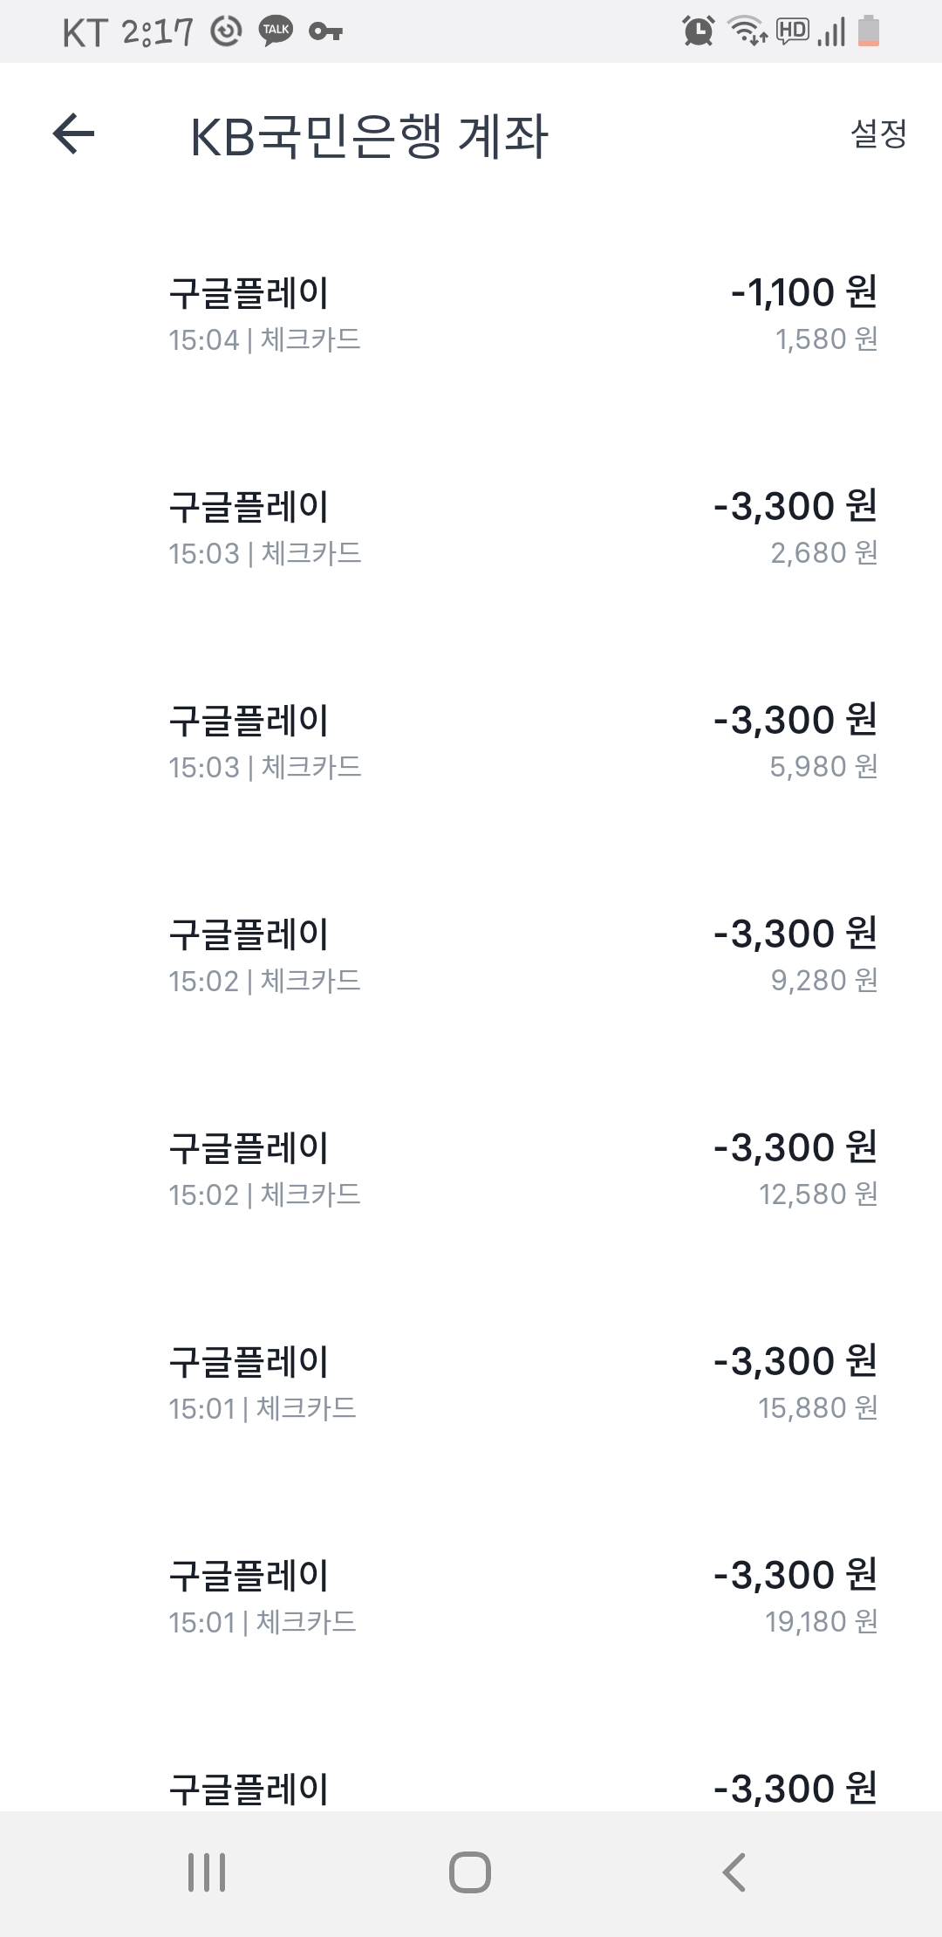Tap the VPN key status icon
Viewport: 942px width, 1937px height.
(325, 32)
